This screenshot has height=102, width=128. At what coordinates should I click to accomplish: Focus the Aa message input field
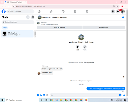(84, 95)
